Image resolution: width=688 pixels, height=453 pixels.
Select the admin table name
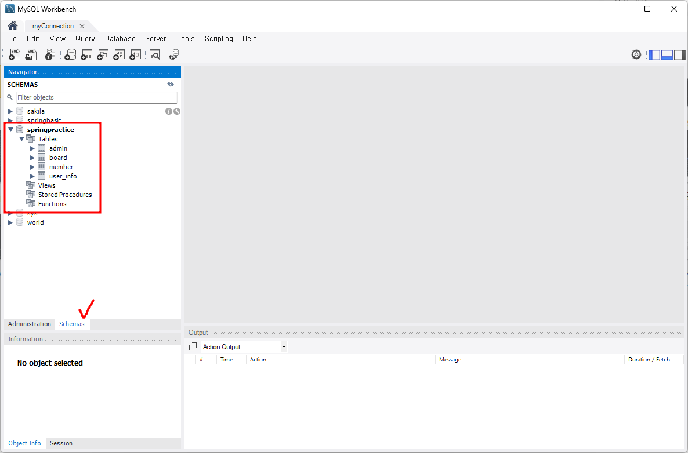(59, 148)
